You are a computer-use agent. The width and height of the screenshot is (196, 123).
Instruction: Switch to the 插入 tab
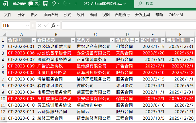pyautogui.click(x=34, y=15)
